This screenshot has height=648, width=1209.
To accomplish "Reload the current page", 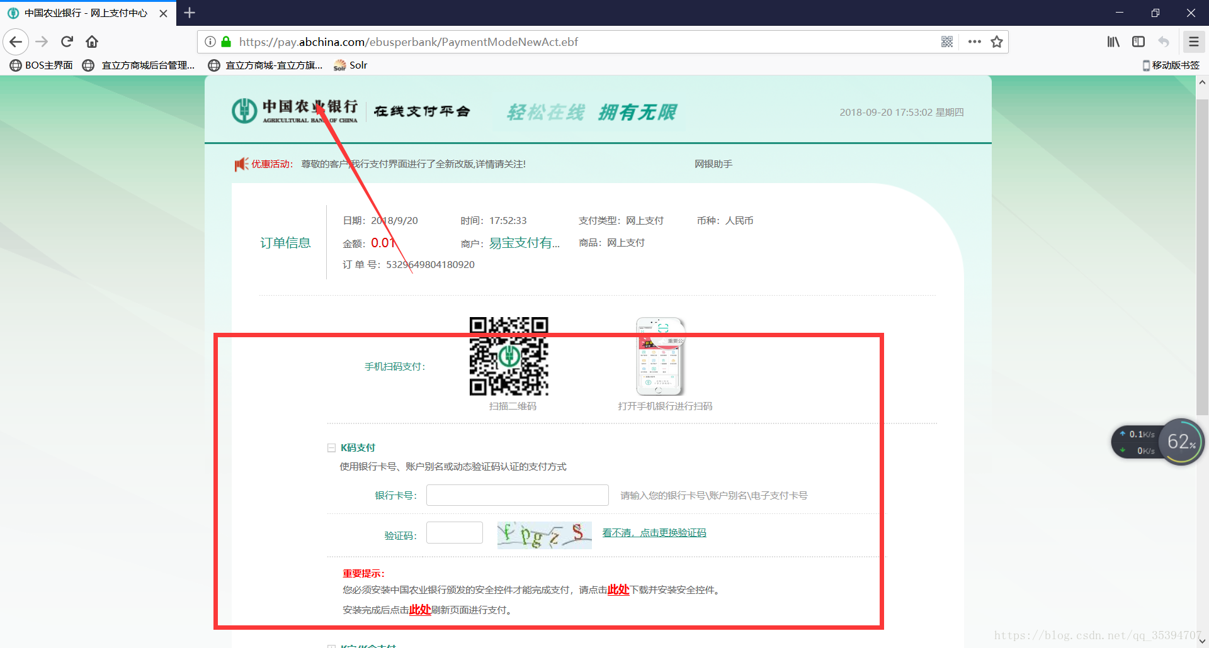I will click(67, 42).
